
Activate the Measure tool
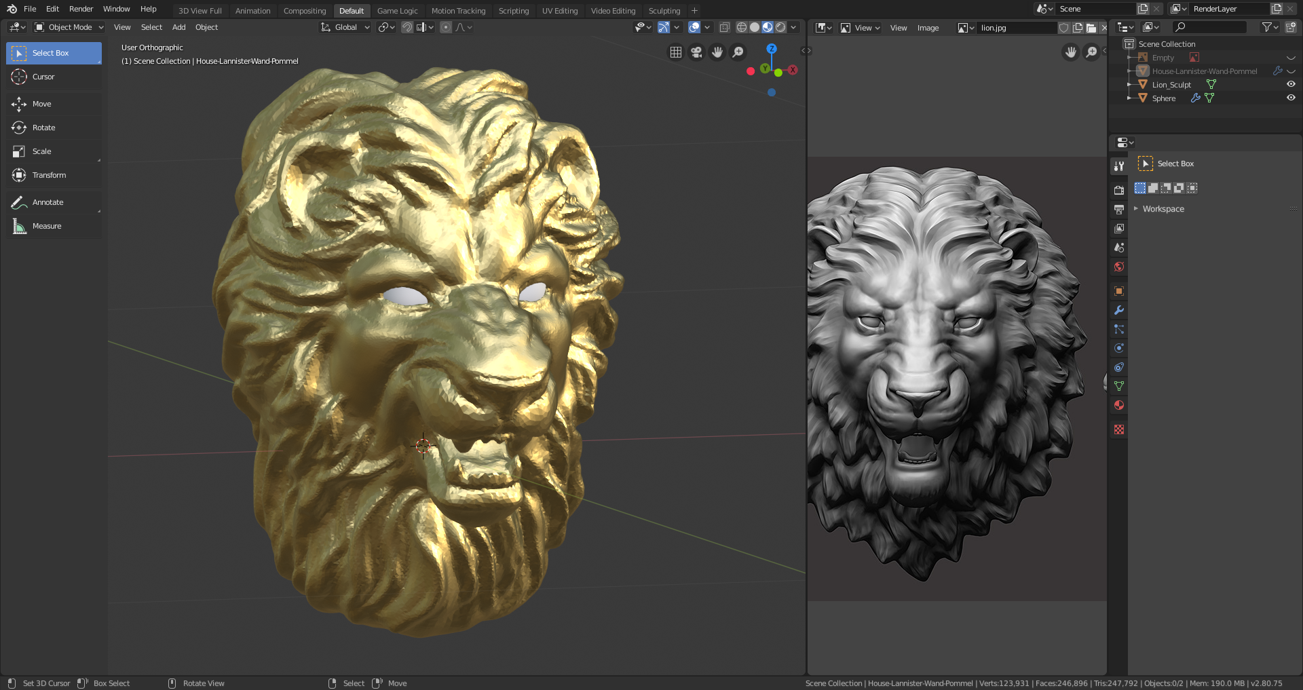click(54, 226)
